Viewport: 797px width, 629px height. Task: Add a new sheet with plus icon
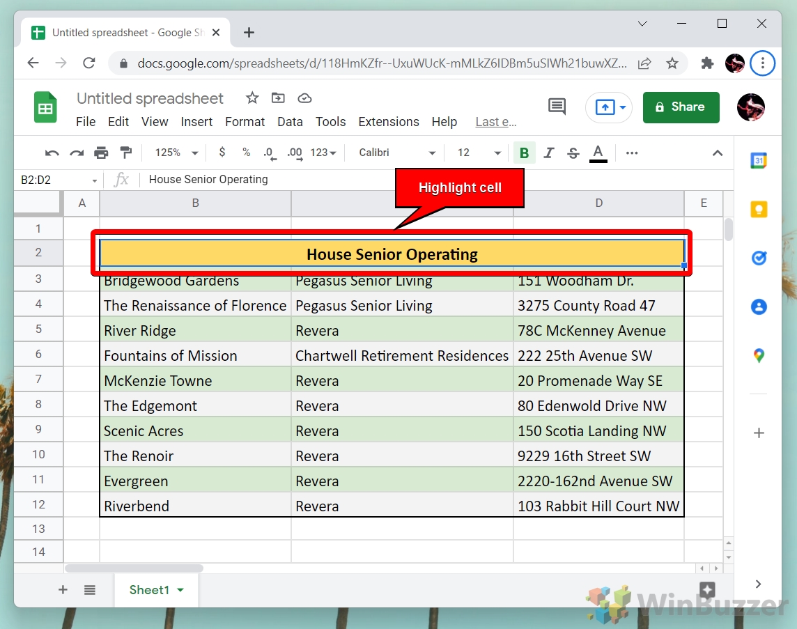[x=63, y=589]
